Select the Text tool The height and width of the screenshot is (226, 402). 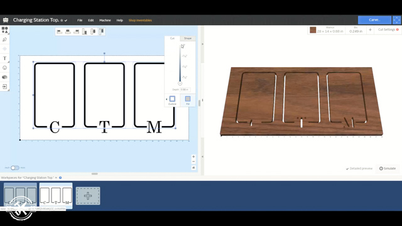[x=4, y=58]
